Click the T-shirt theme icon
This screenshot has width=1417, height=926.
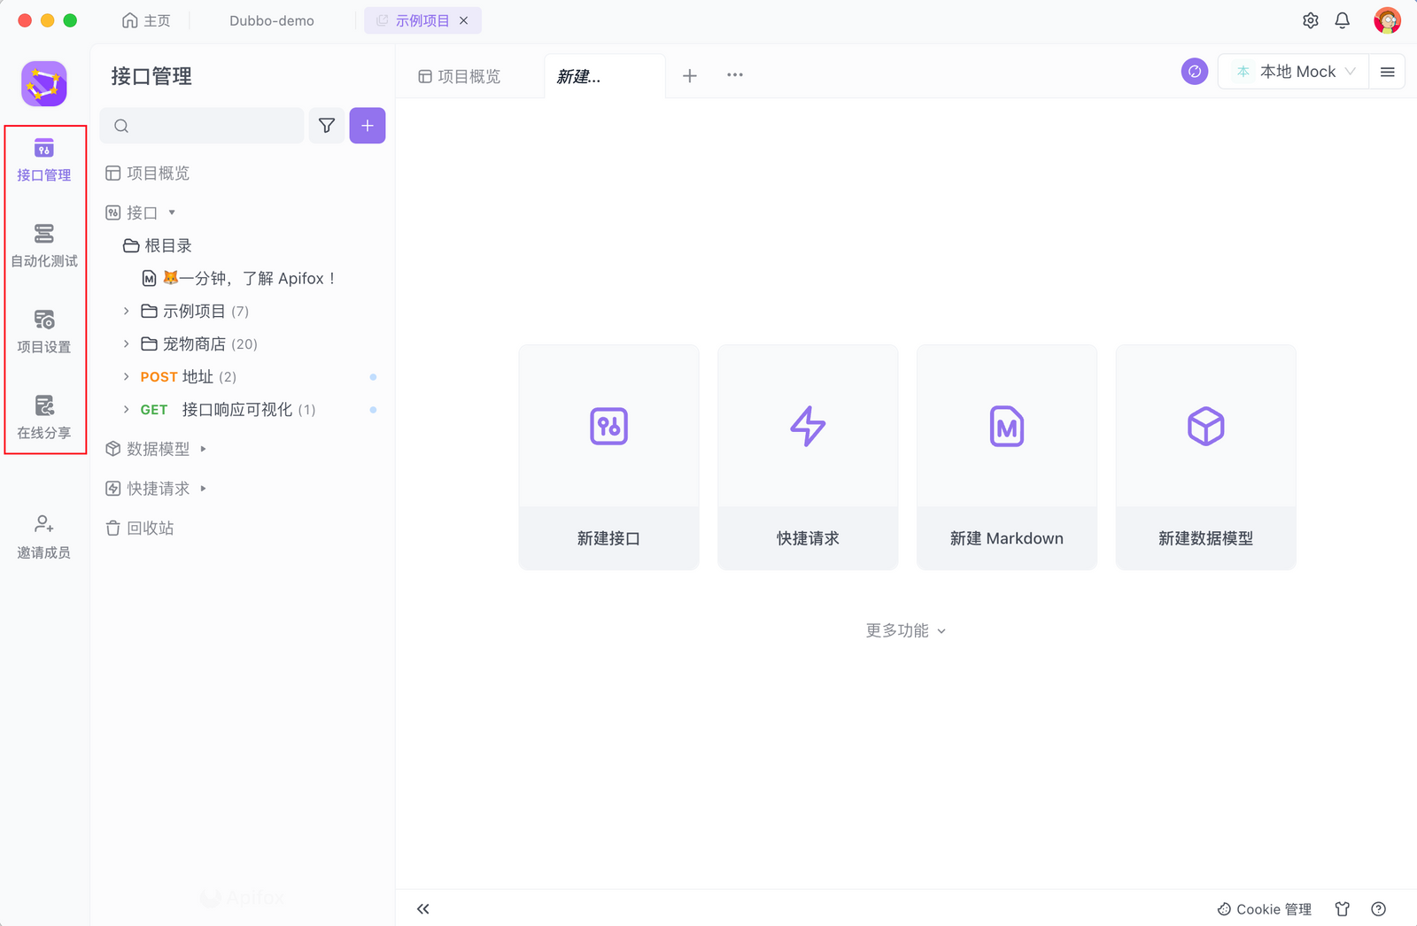click(x=1343, y=909)
